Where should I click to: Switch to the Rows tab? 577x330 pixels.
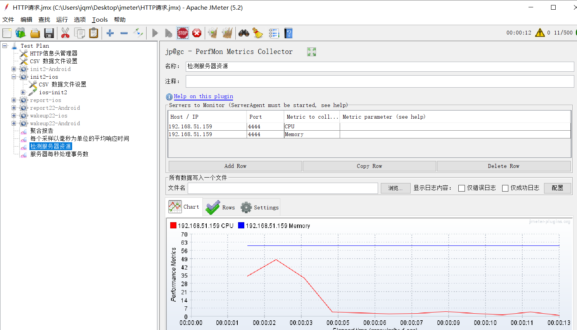220,207
